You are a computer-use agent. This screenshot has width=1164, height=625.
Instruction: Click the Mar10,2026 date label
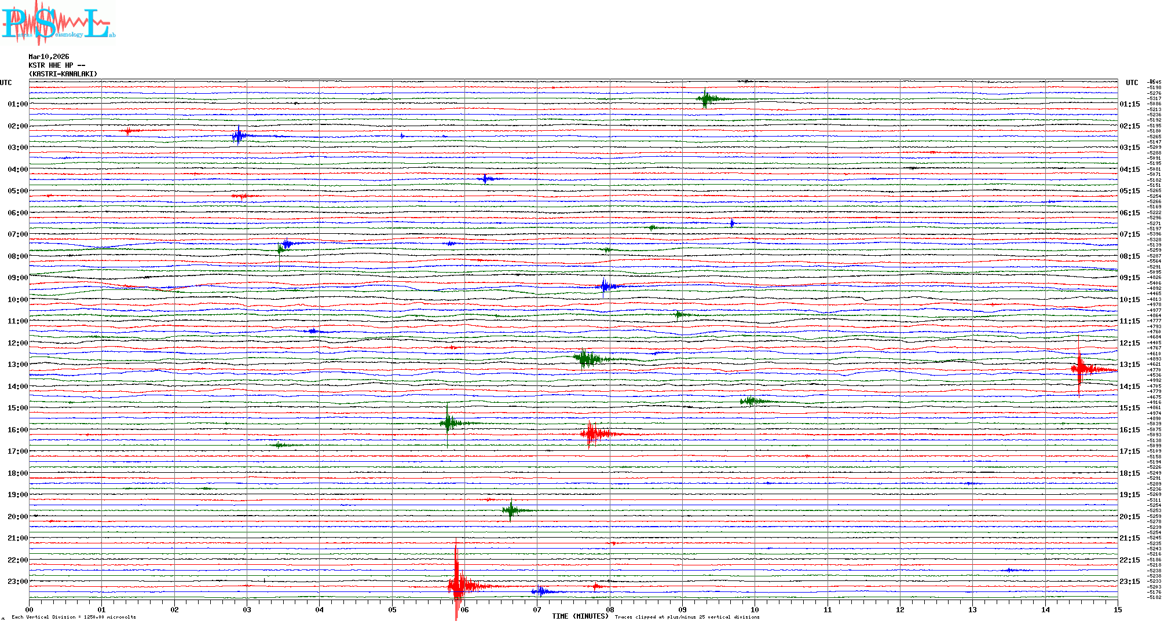coord(49,57)
